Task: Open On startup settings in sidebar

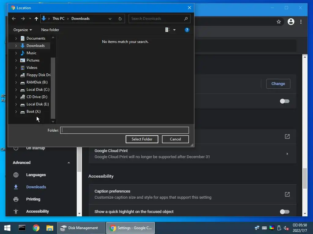Action: point(35,148)
